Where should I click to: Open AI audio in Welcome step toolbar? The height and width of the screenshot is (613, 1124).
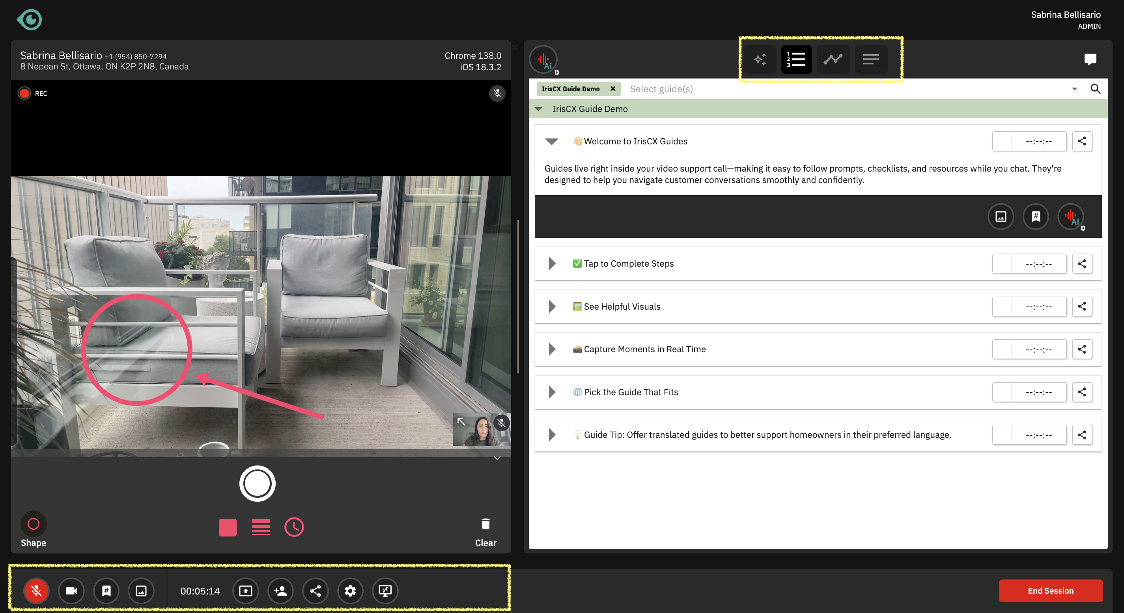(x=1071, y=217)
